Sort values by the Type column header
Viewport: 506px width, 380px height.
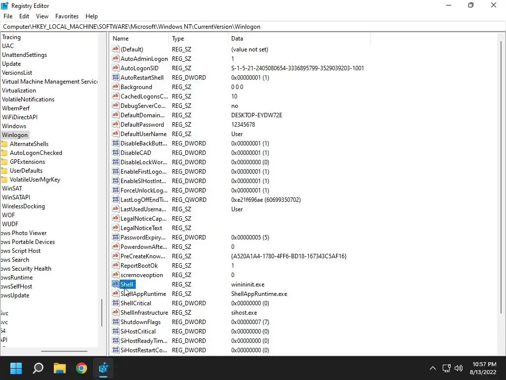[x=198, y=39]
